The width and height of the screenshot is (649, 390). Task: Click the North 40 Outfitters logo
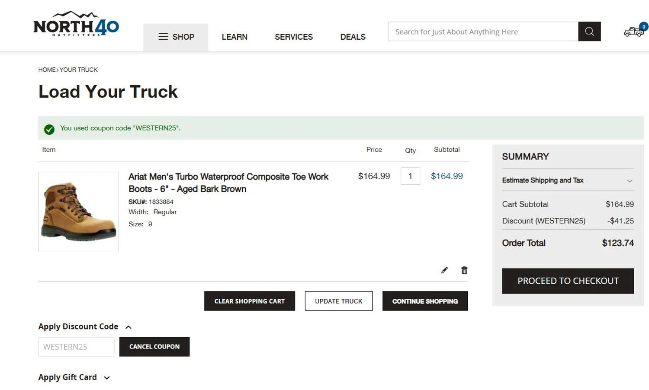pos(76,24)
